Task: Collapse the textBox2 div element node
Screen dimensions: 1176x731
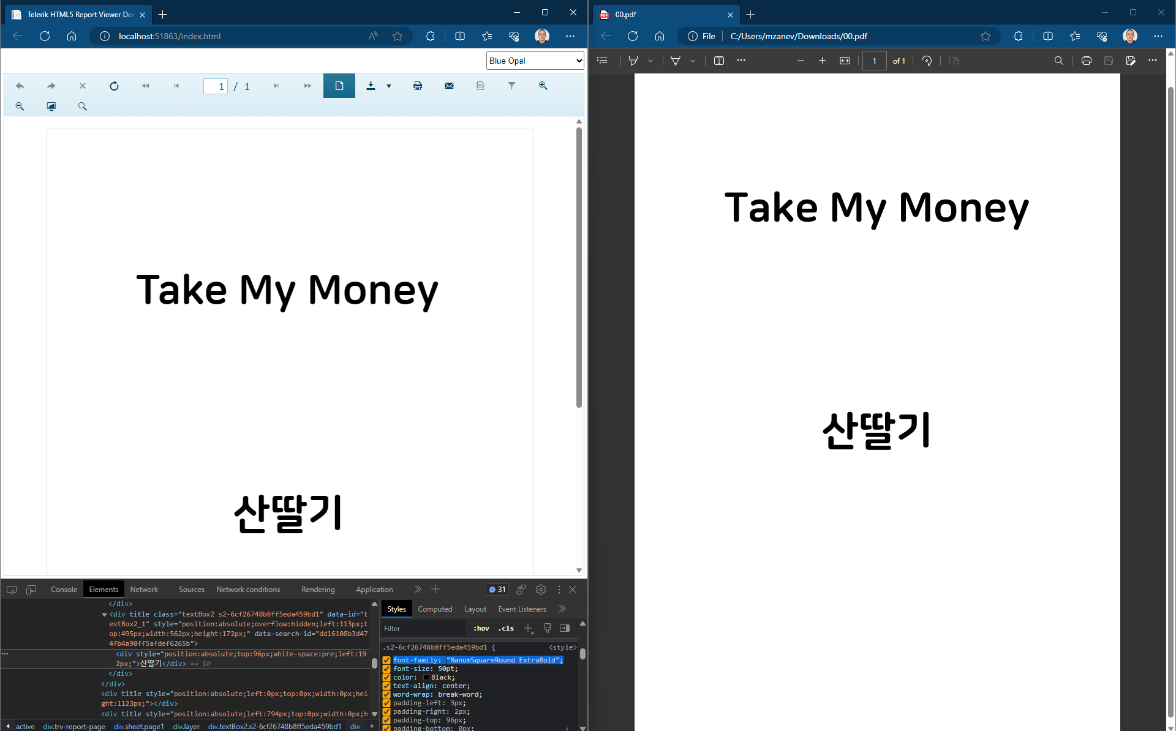Action: pos(104,614)
